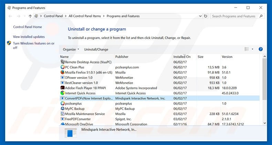The height and width of the screenshot is (145, 272).
Task: Click the Programs and Features breadcrumb
Action: tap(123, 16)
